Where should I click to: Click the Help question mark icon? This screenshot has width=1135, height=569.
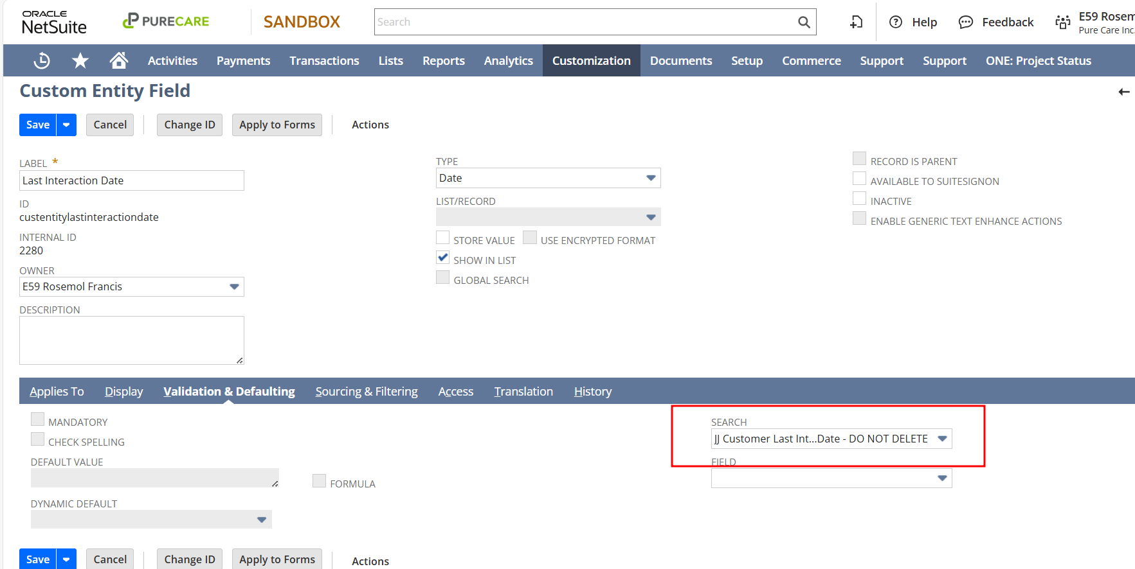pyautogui.click(x=895, y=22)
